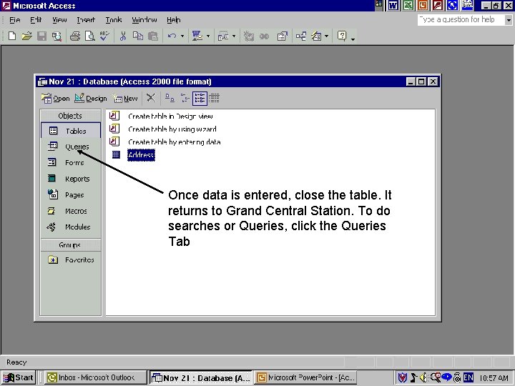Type a question for help box
Viewport: 515px width, 386px height.
point(461,20)
